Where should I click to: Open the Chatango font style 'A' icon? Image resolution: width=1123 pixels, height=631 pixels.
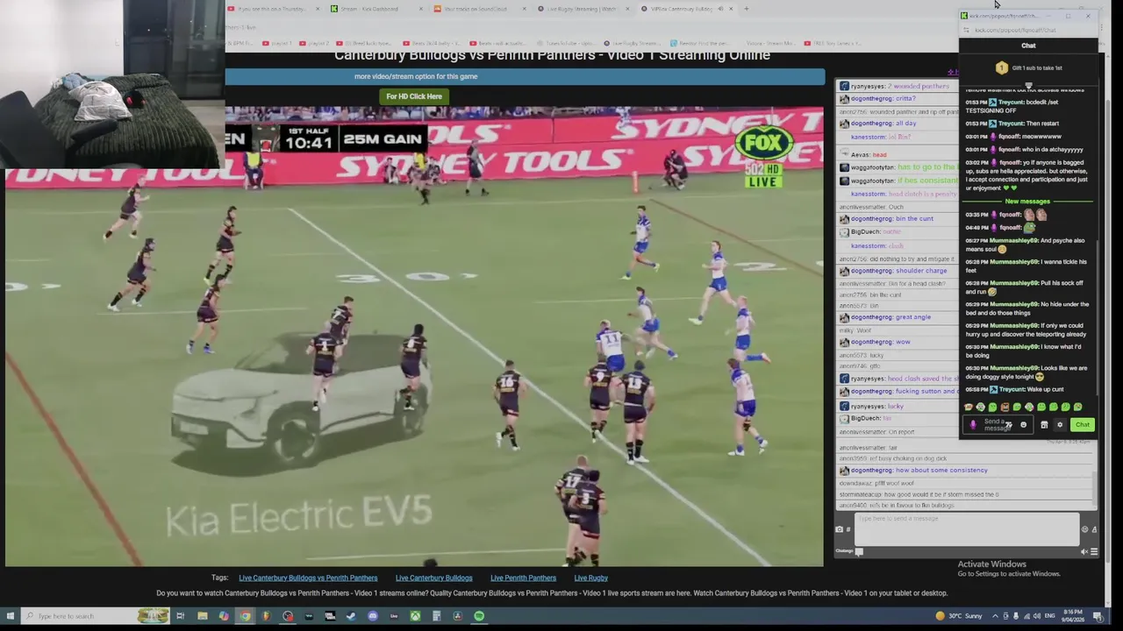click(1094, 529)
